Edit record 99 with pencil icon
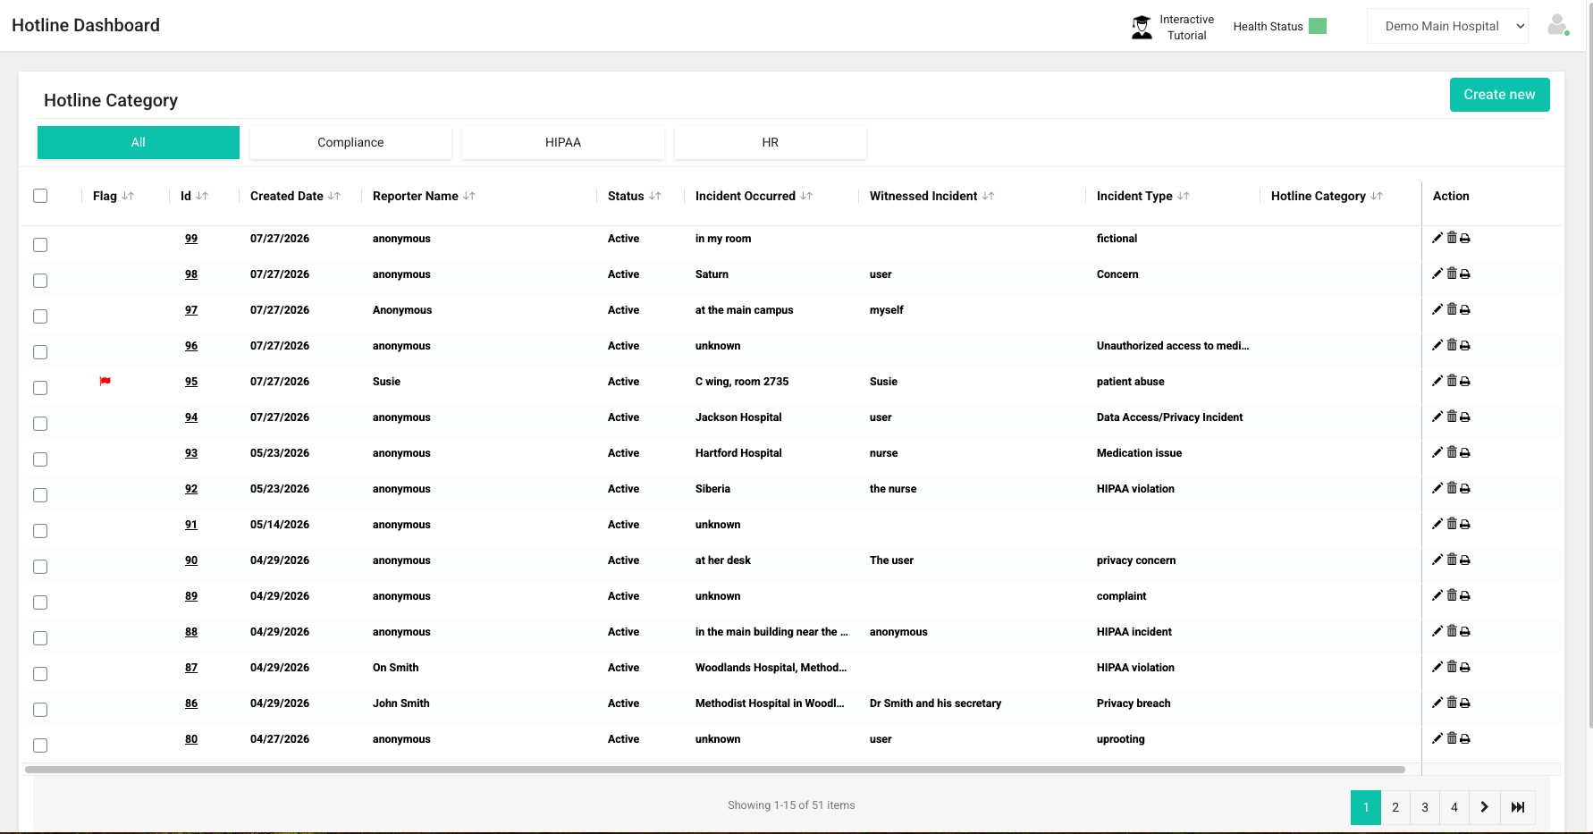Screen dimensions: 1593x834 pos(1437,238)
